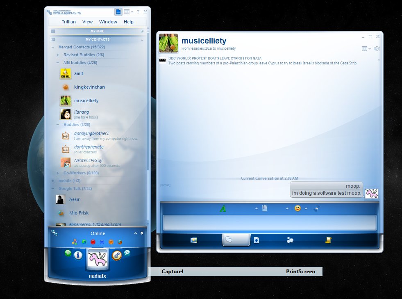Open the blue info icon near the avatar

coord(78,256)
